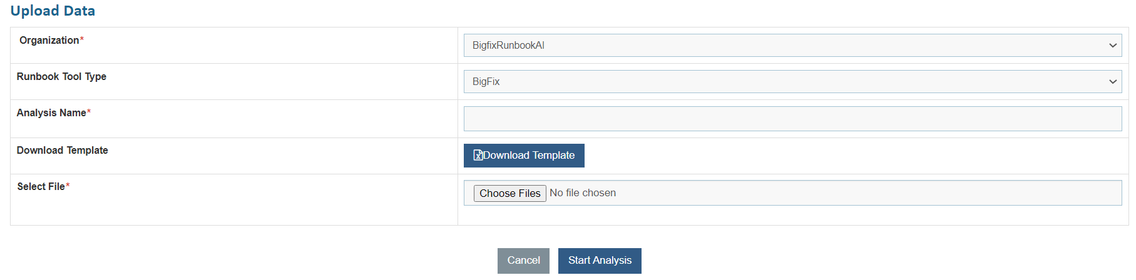Click the Analysis Name label
The image size is (1136, 280).
[51, 113]
